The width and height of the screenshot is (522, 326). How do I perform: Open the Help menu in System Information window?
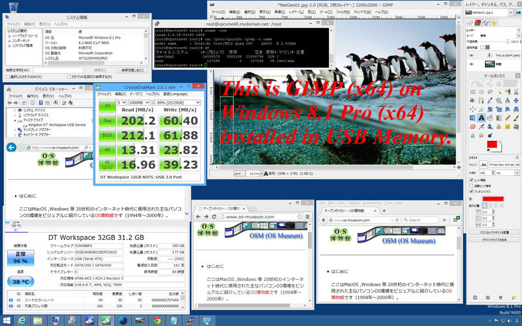coord(61,24)
